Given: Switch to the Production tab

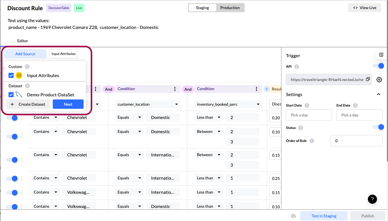Looking at the screenshot, I should [230, 8].
